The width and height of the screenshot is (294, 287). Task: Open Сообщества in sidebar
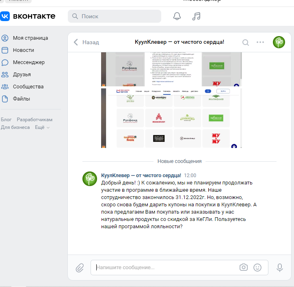(x=28, y=87)
